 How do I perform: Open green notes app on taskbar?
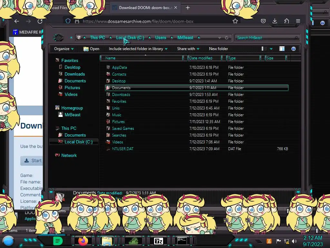pos(58,241)
